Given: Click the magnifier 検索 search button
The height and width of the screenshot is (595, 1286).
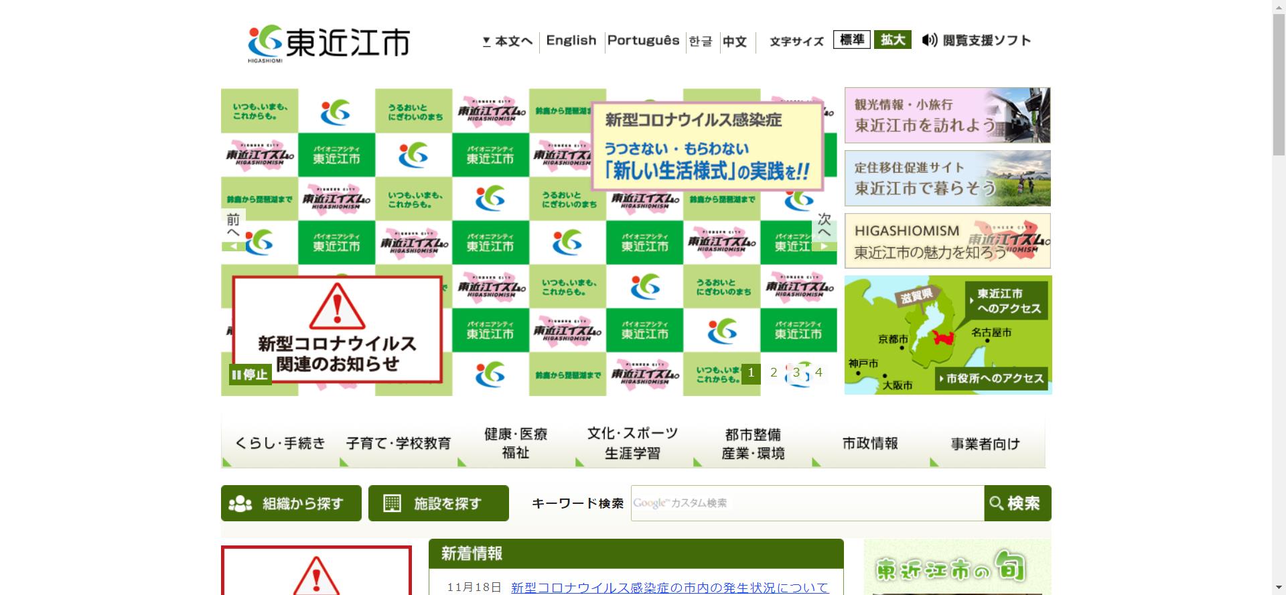Looking at the screenshot, I should point(1017,503).
